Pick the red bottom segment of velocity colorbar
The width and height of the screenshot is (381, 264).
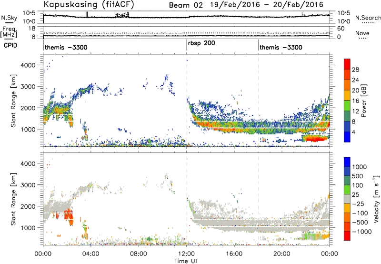click(347, 236)
